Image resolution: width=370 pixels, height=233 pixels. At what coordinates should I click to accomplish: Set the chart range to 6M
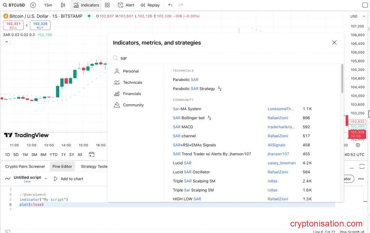[43, 155]
